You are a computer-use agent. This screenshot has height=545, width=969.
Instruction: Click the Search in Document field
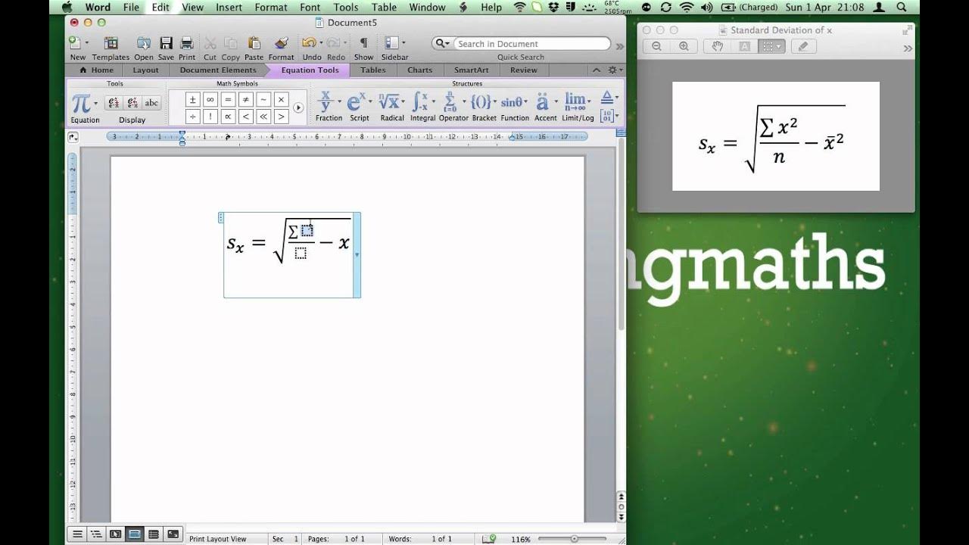tap(531, 44)
